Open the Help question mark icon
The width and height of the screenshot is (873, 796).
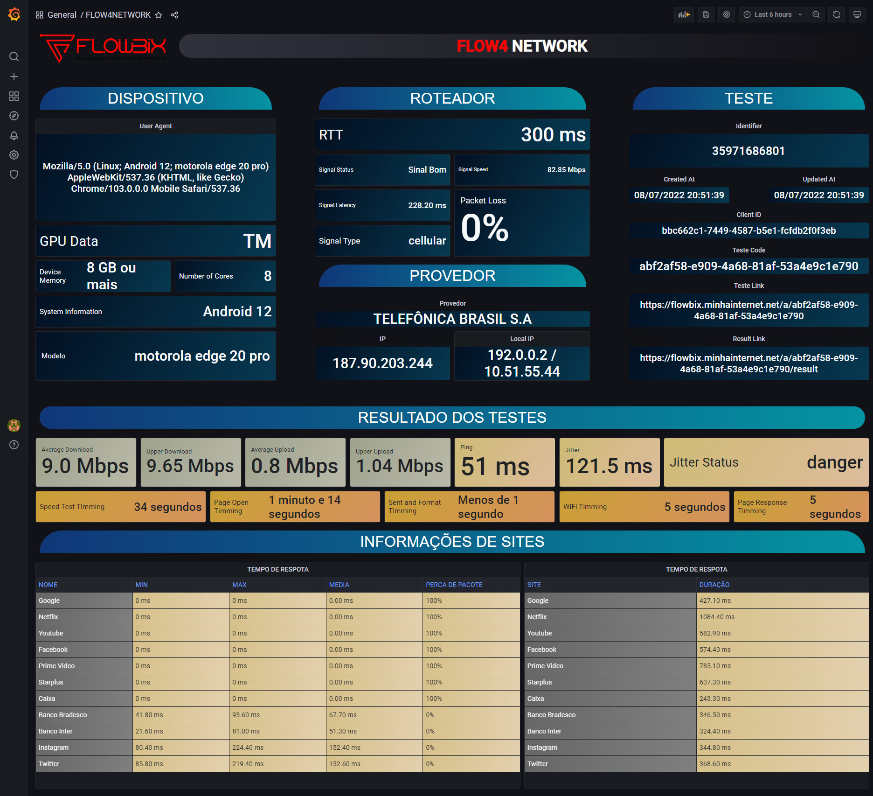pyautogui.click(x=14, y=445)
